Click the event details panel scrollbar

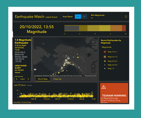32,54
